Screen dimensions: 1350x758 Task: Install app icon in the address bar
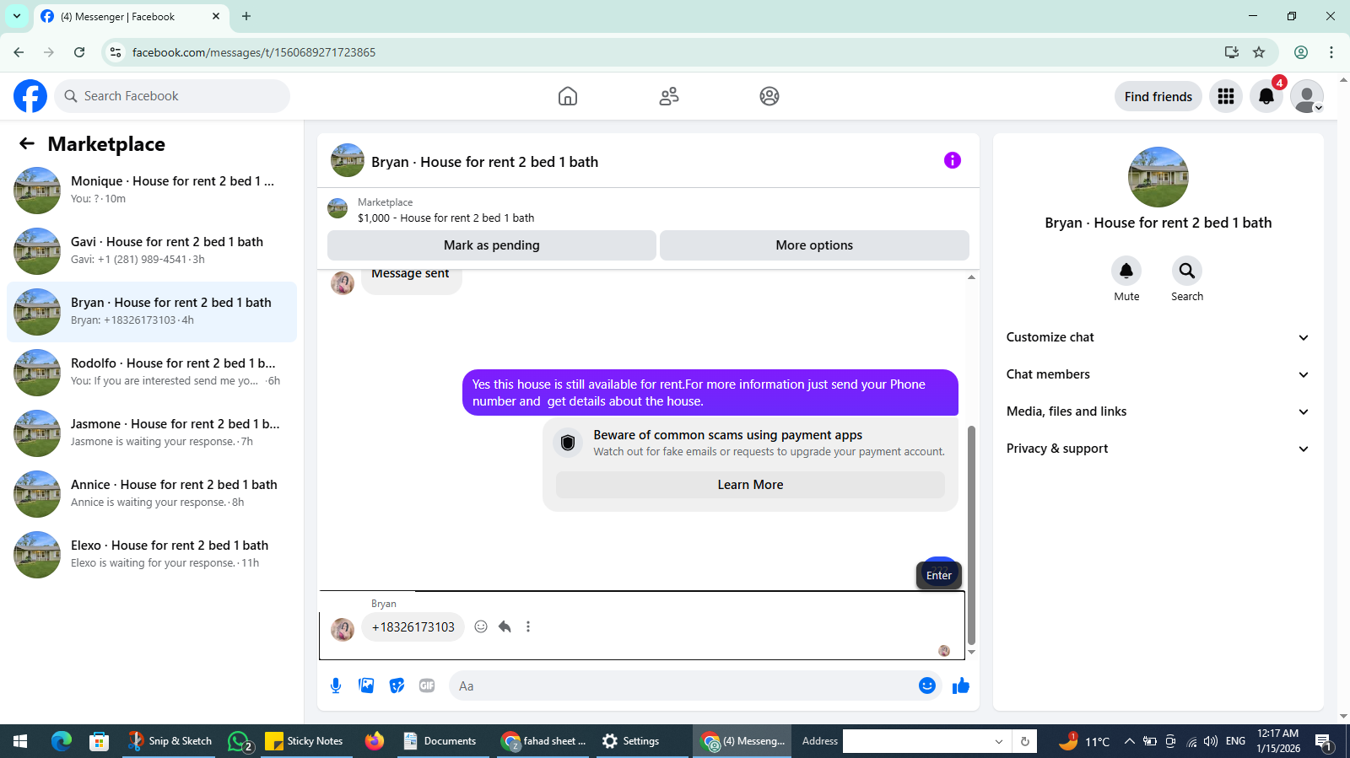1232,52
